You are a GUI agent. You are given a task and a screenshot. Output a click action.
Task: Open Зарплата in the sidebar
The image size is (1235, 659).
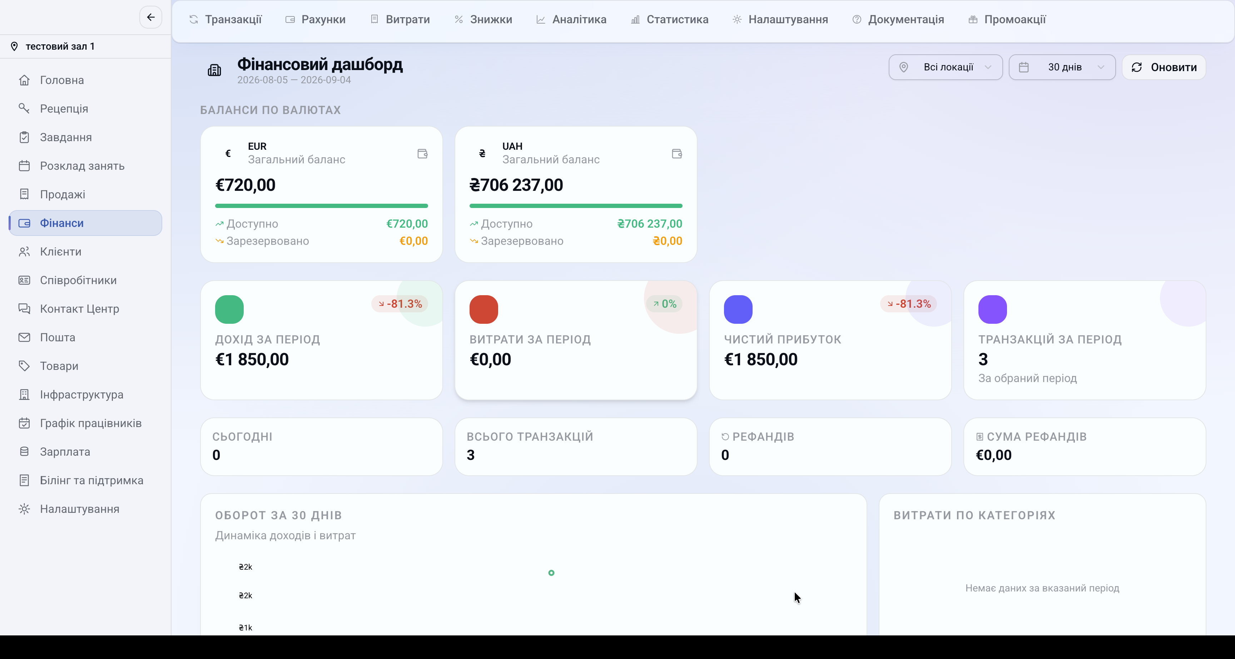(85, 452)
